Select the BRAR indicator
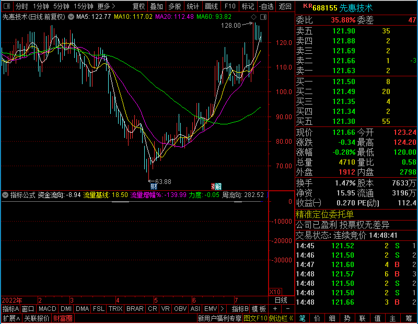This screenshot has width=418, height=324. click(135, 309)
